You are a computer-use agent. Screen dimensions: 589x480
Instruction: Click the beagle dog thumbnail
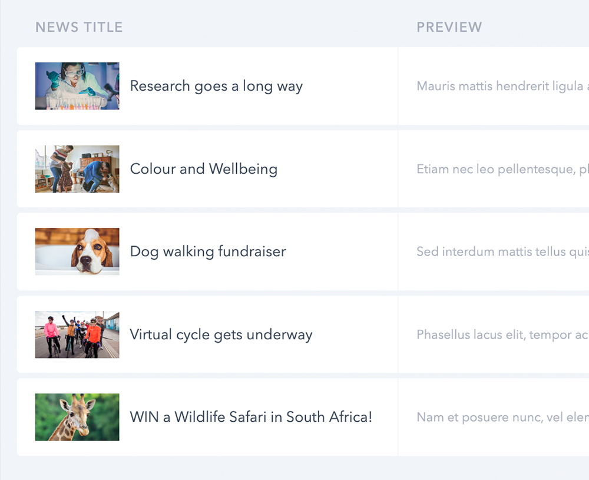pos(77,251)
